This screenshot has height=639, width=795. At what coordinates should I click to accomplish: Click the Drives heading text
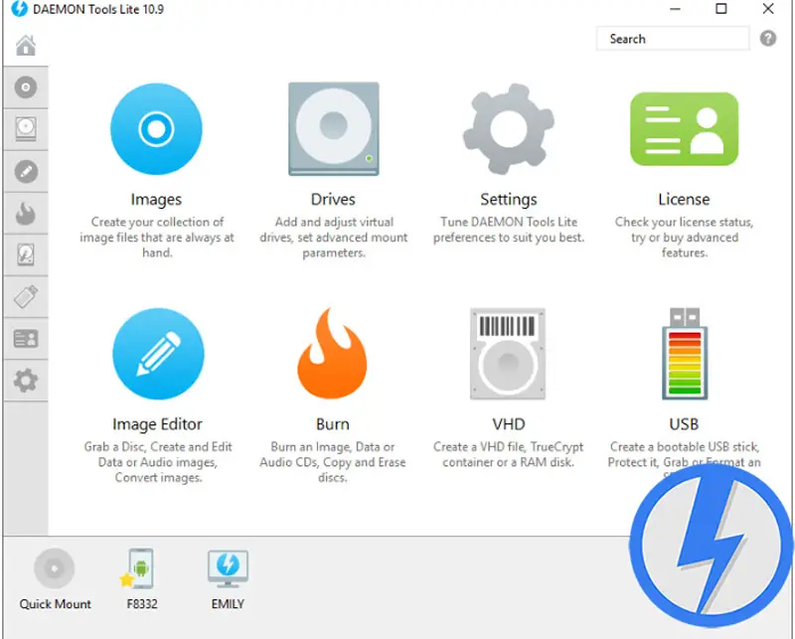coord(333,200)
